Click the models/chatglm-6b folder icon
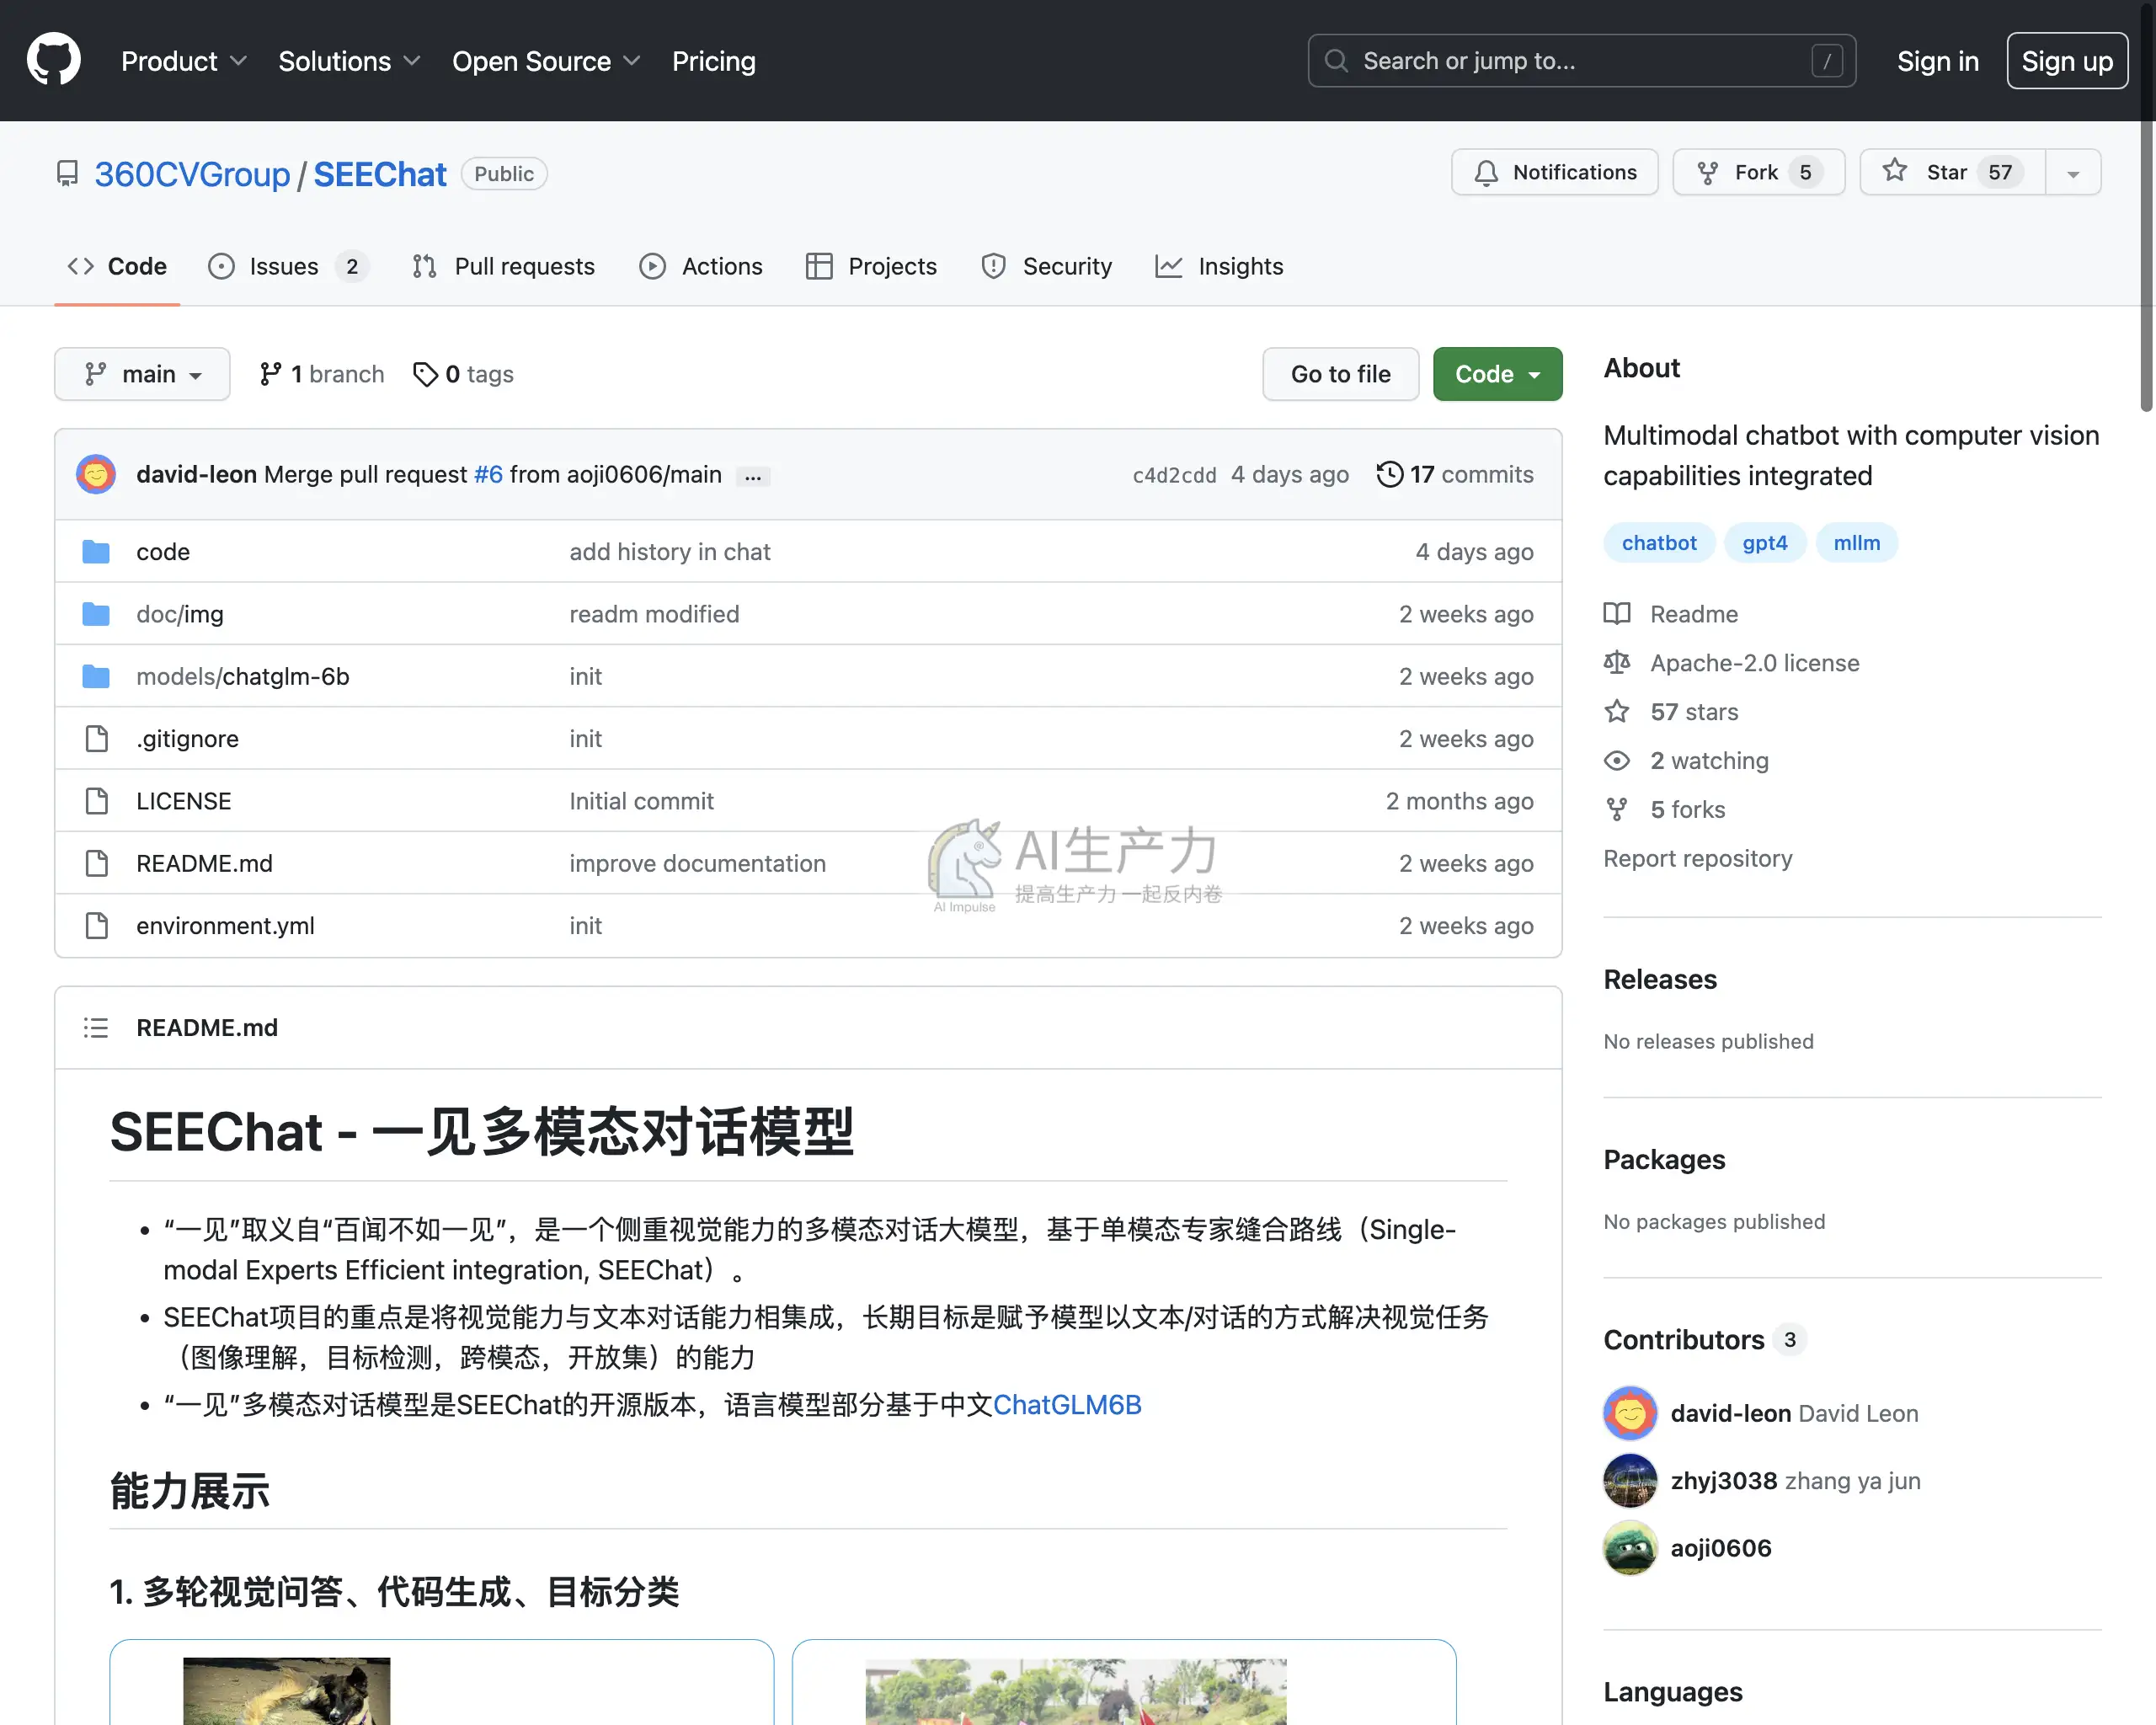 click(96, 676)
